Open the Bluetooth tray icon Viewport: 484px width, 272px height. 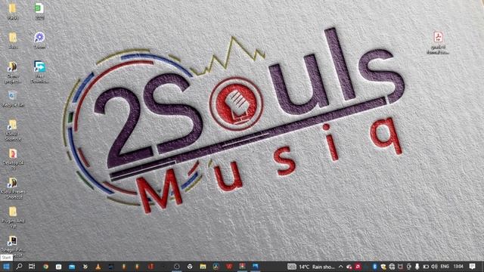point(375,267)
